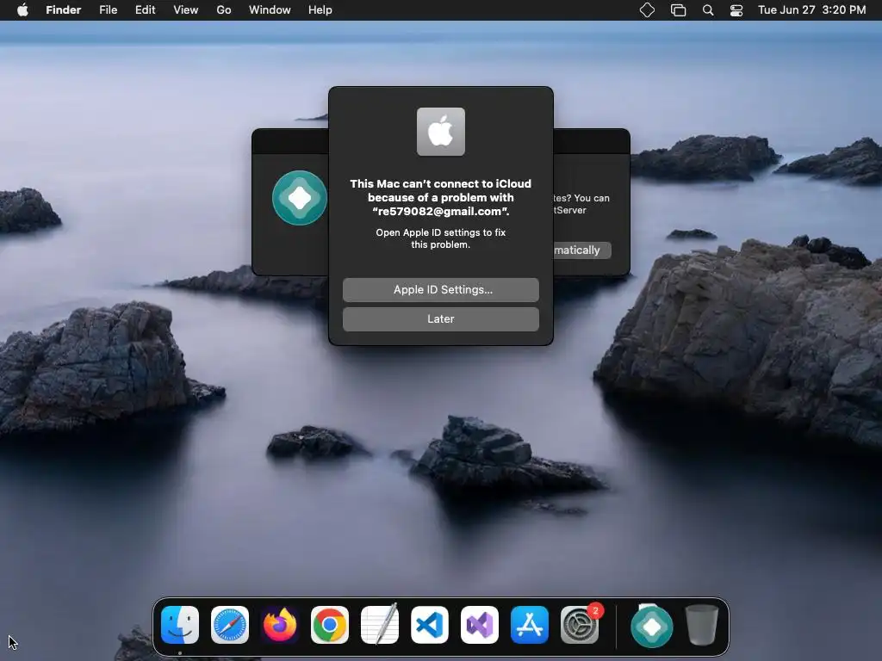Click the diamond status icon in the menu bar
882x661 pixels.
tap(647, 10)
